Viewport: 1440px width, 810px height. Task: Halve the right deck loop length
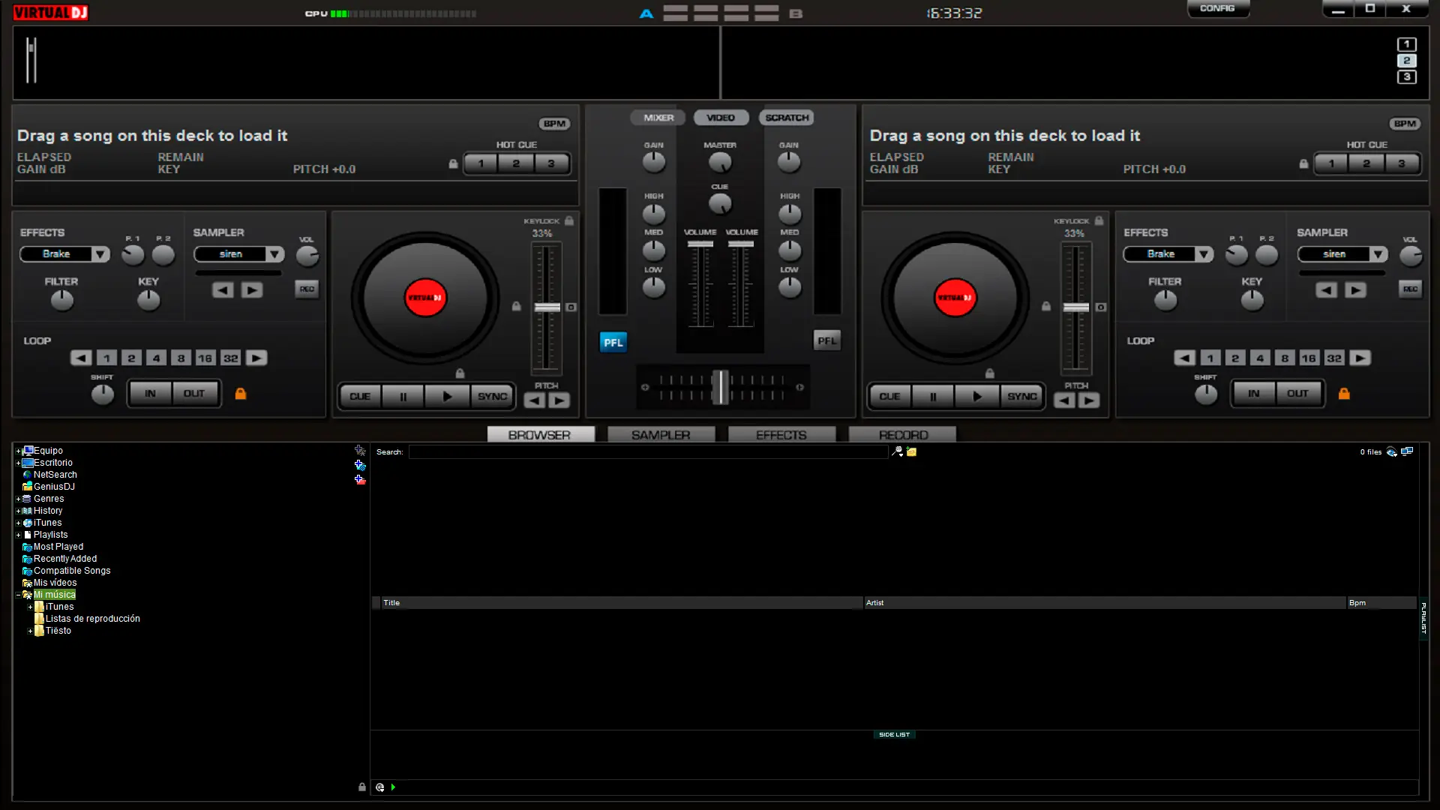click(1184, 358)
